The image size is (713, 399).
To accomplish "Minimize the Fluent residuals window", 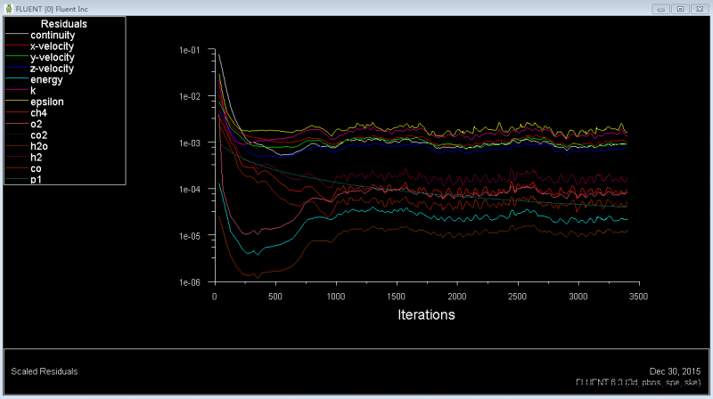I will click(660, 9).
